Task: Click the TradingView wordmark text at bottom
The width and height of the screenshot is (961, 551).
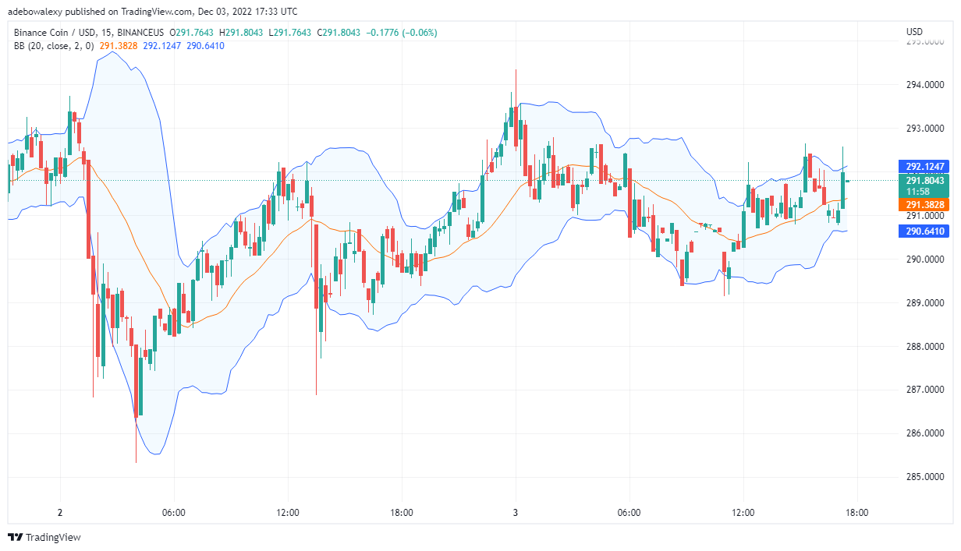Action: click(53, 538)
